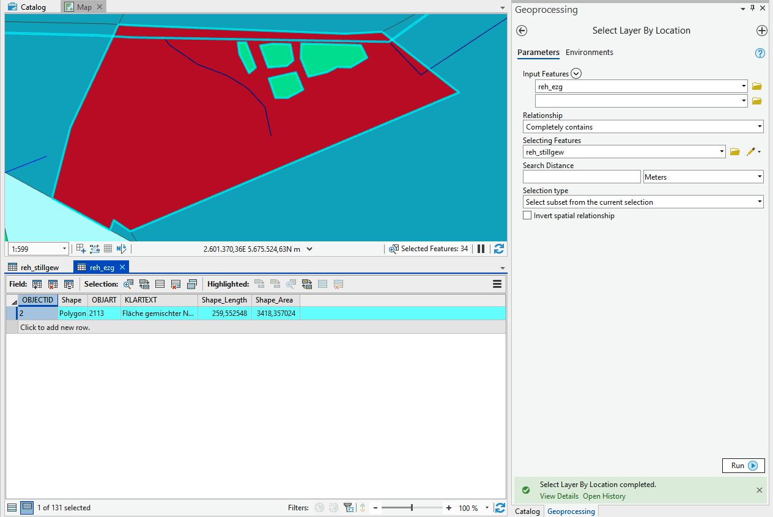
Task: Click the Select All rows icon
Action: [160, 284]
